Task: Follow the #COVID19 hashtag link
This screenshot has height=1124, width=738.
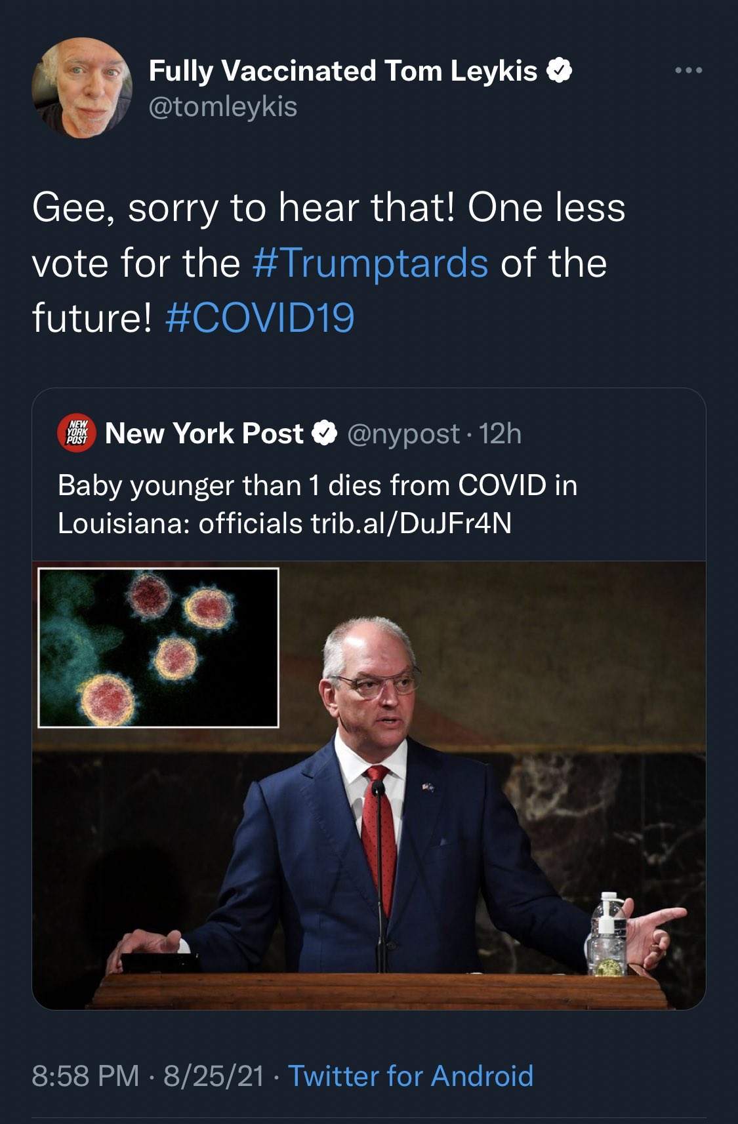Action: point(260,318)
